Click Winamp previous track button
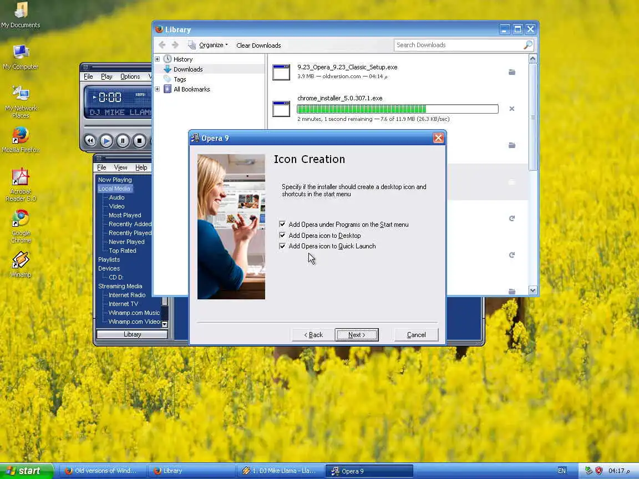This screenshot has width=639, height=479. click(90, 141)
